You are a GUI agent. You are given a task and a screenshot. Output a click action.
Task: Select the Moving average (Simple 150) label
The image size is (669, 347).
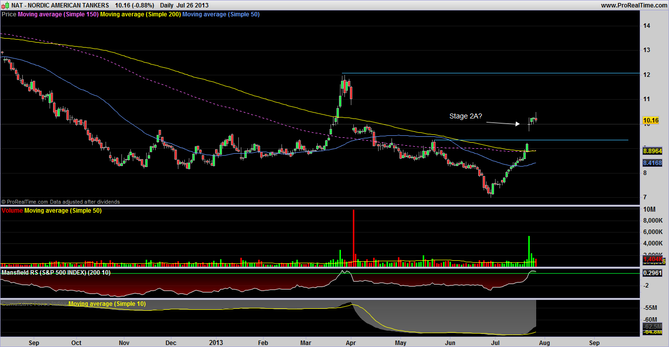pos(58,14)
